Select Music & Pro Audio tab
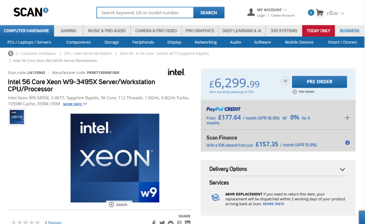This screenshot has width=365, height=224. (x=107, y=31)
